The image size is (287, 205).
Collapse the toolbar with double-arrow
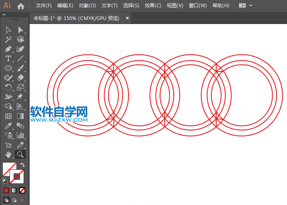click(4, 14)
